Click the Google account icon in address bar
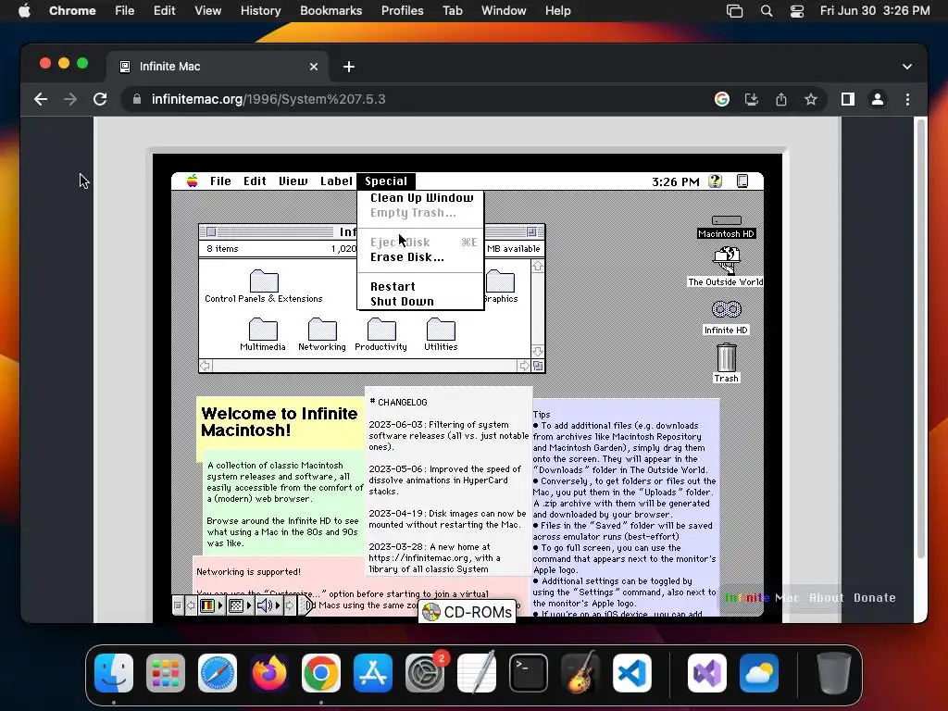Image resolution: width=948 pixels, height=711 pixels. (x=722, y=99)
